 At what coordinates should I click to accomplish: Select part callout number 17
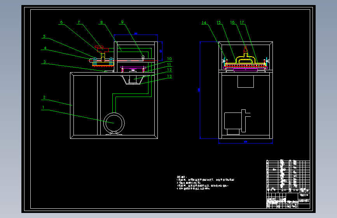pyautogui.click(x=242, y=22)
